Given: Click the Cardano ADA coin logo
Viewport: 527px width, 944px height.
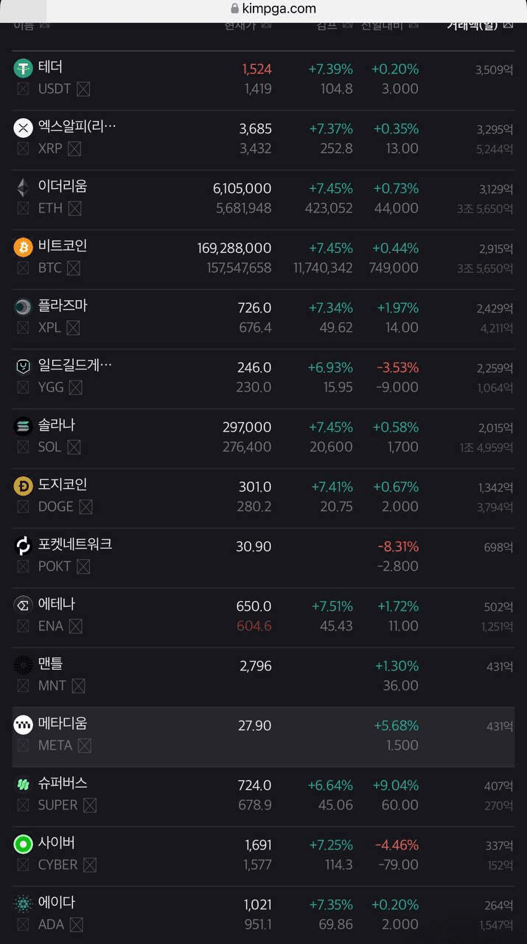Looking at the screenshot, I should (x=24, y=903).
